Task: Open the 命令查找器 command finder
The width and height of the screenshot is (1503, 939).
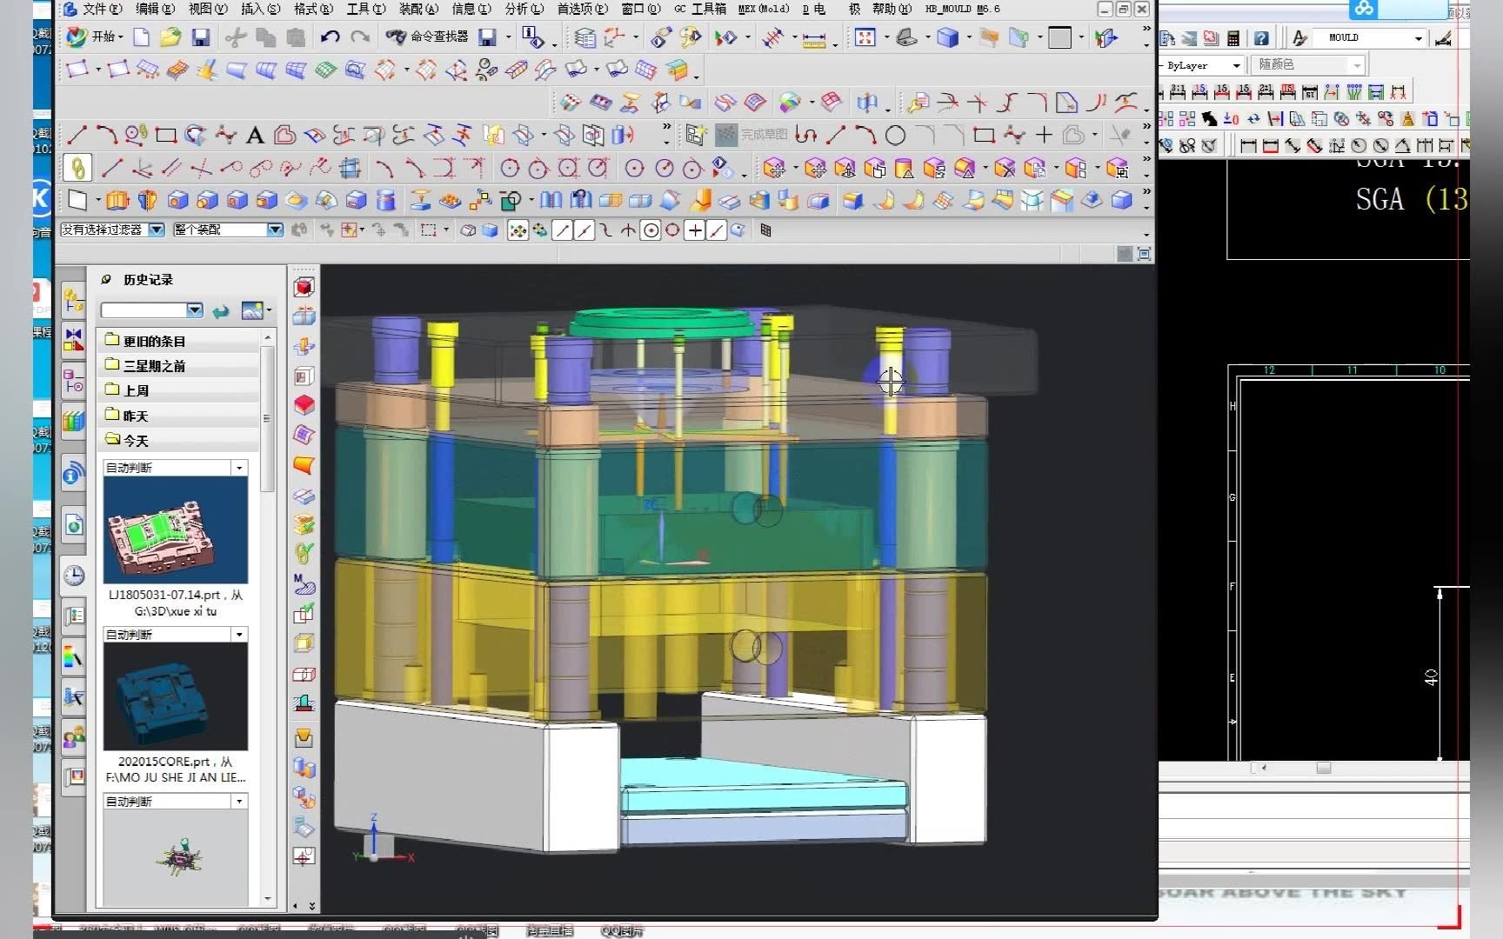Action: [x=427, y=37]
